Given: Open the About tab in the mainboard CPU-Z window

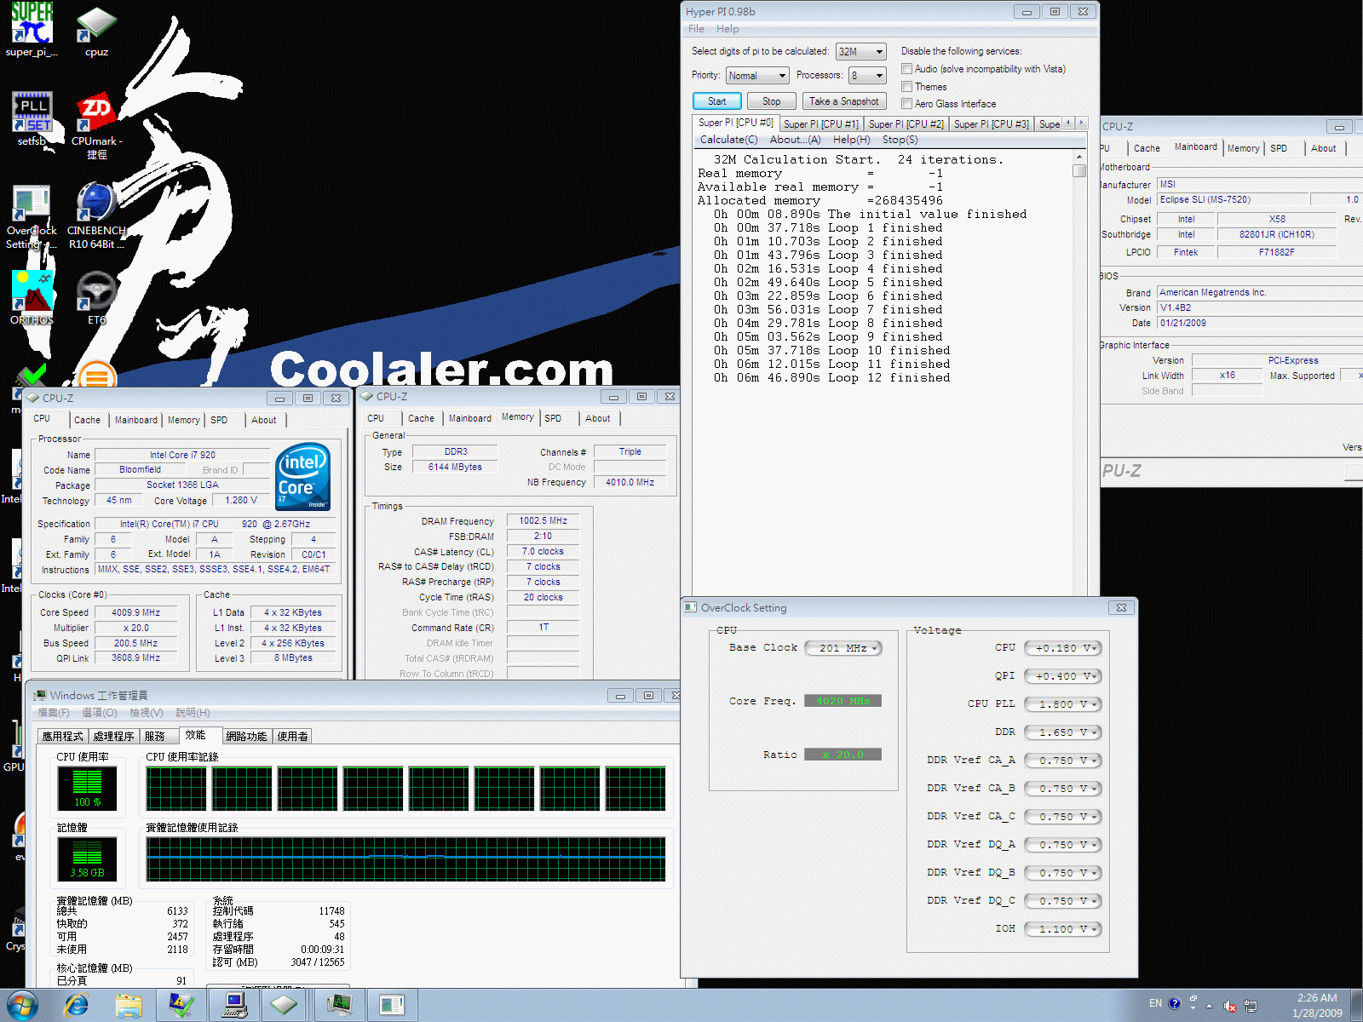Looking at the screenshot, I should click(x=1323, y=148).
